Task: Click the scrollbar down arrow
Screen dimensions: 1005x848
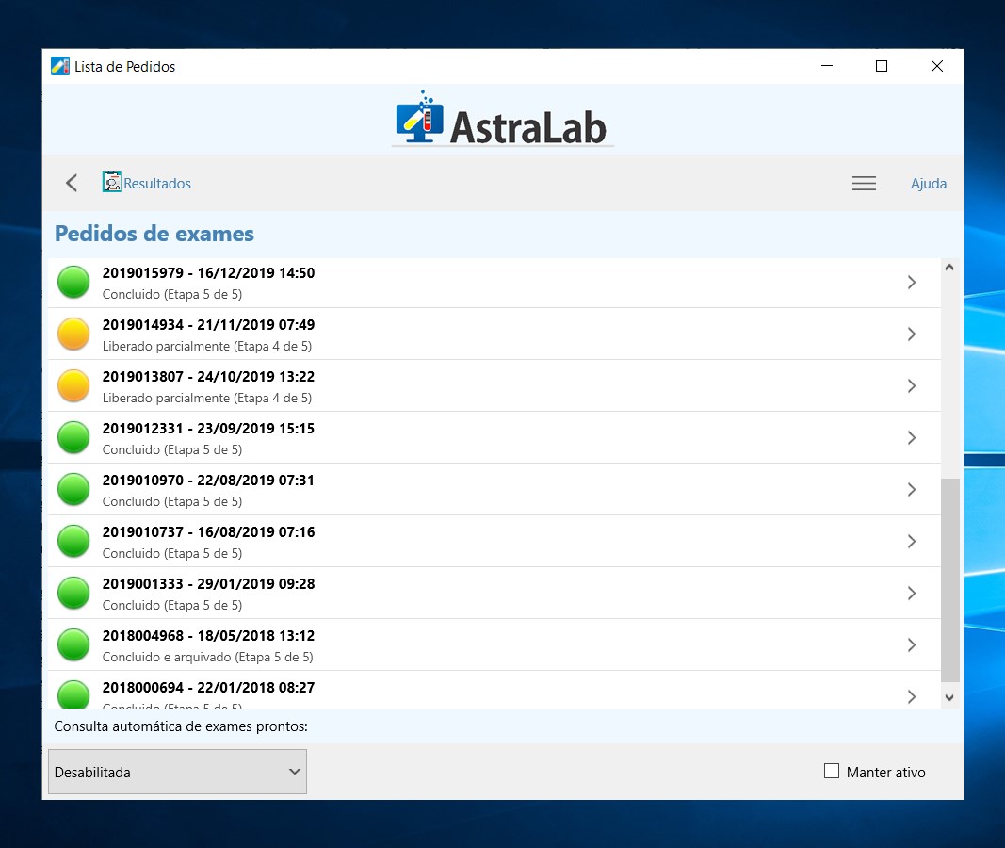Action: coord(949,697)
